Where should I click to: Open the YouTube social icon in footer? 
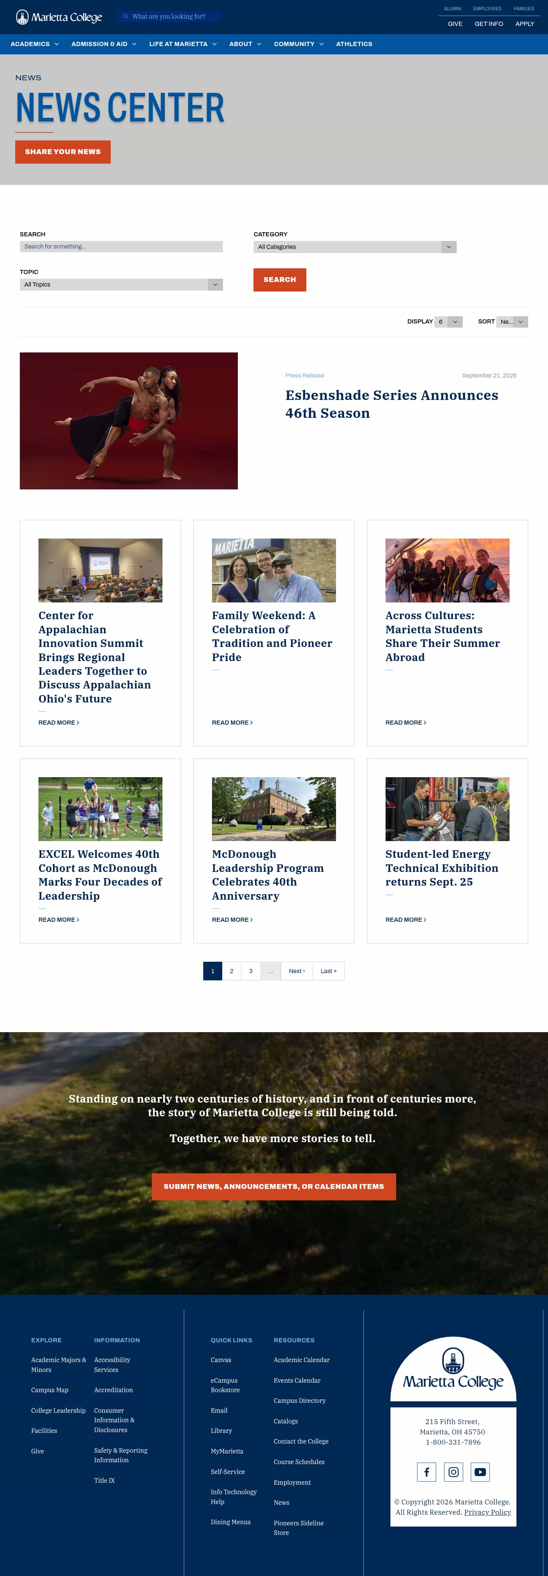(480, 1472)
